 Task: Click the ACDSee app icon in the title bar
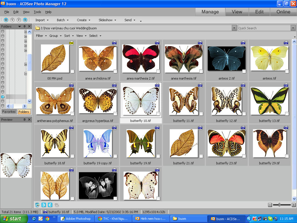3,3
